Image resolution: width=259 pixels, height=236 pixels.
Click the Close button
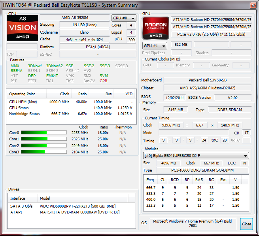(246, 224)
